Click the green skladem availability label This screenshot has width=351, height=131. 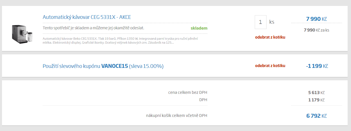click(199, 28)
